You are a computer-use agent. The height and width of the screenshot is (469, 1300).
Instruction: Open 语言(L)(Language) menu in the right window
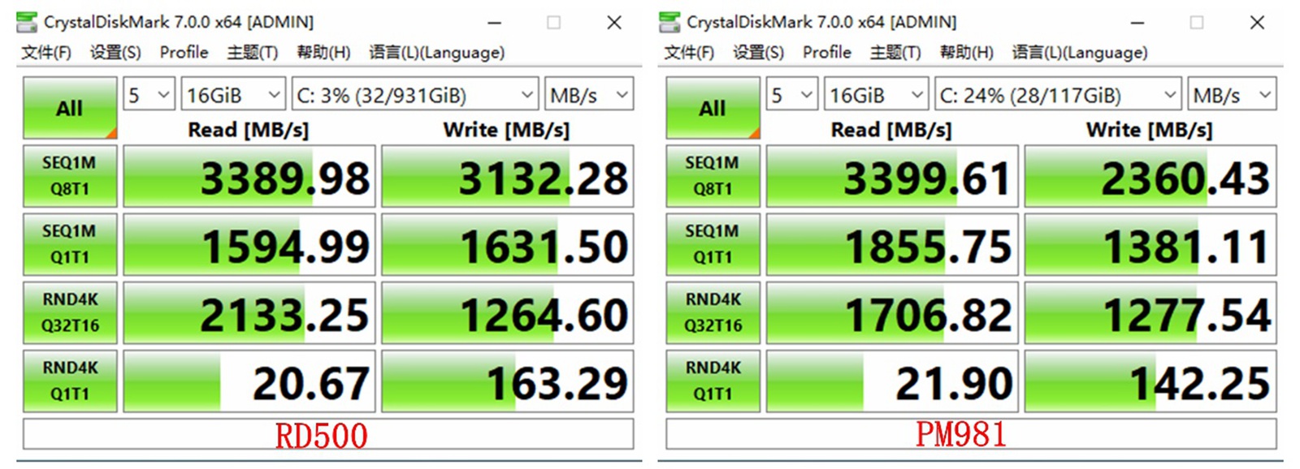[1079, 53]
